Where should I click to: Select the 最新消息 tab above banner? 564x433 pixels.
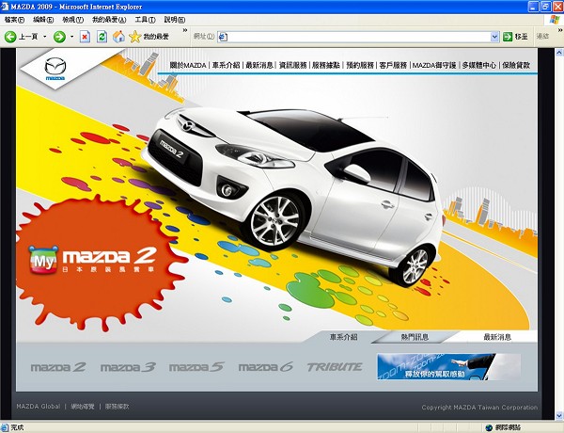497,336
